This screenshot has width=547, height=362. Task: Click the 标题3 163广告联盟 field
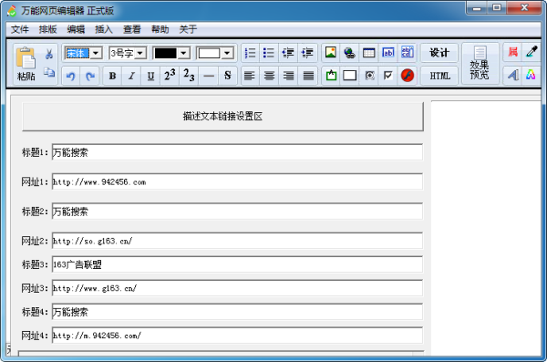tap(237, 264)
